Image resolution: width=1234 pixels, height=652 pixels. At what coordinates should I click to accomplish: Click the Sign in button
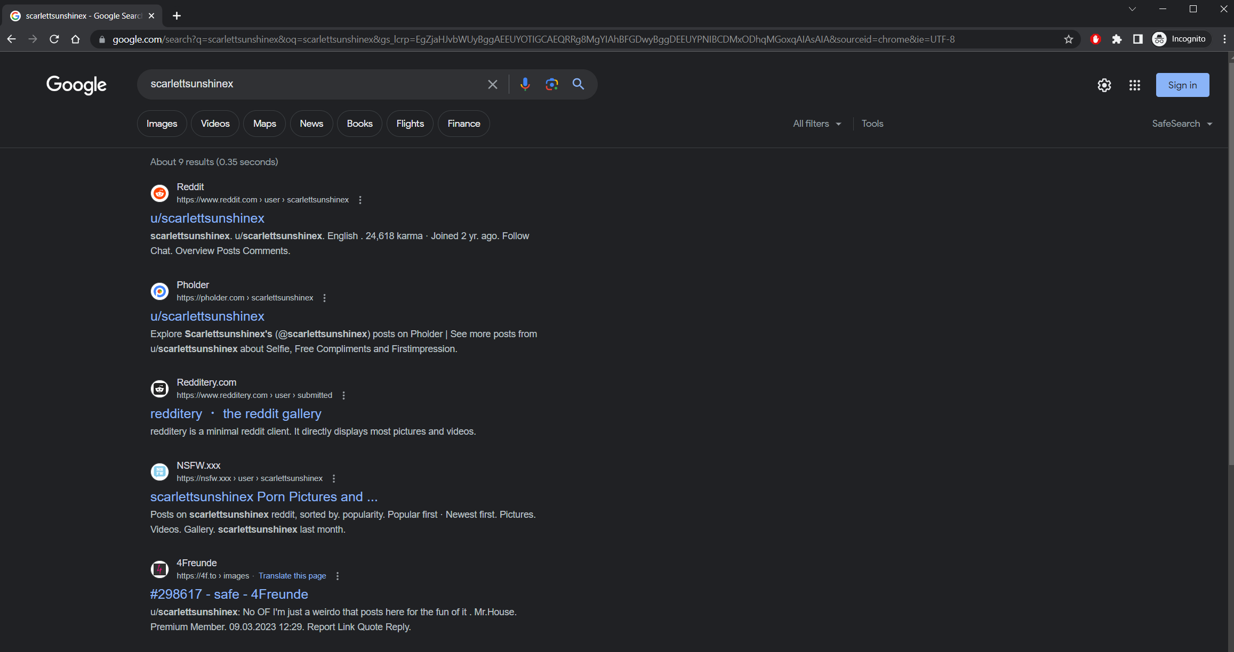(x=1182, y=85)
